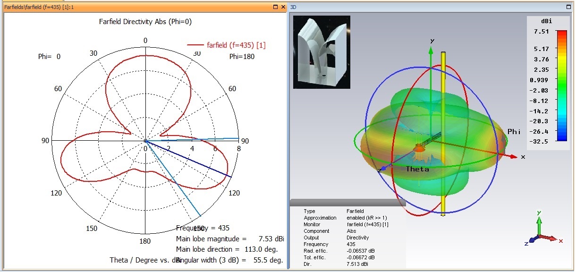Click the 'Theta' label in the 3D view

click(x=417, y=169)
